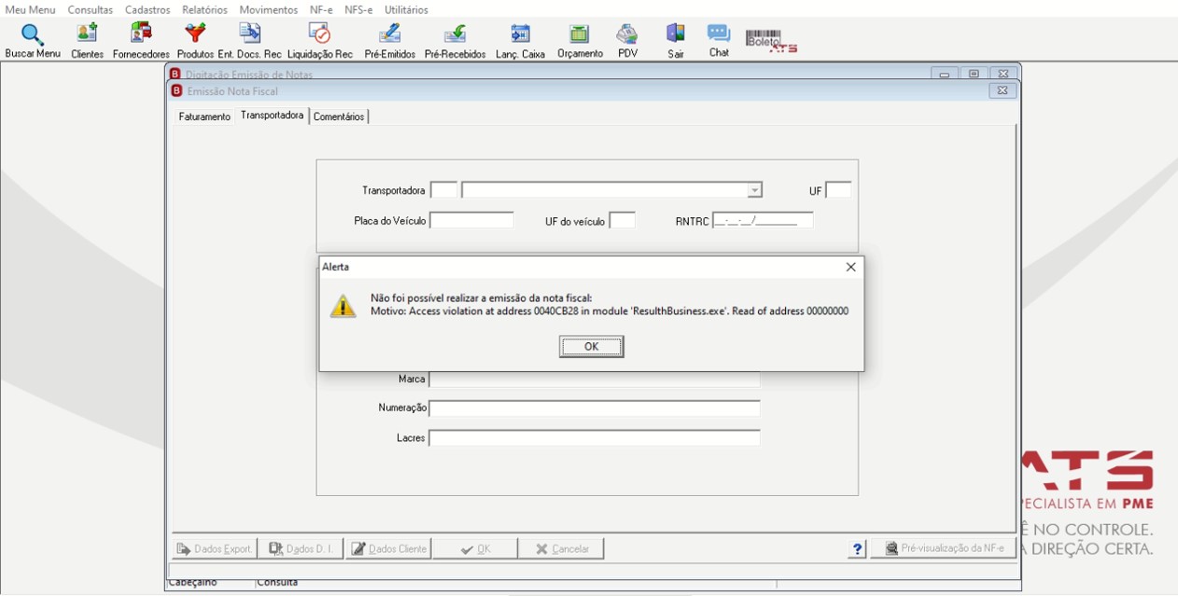
Task: Open Utilitários menu
Action: [x=407, y=9]
